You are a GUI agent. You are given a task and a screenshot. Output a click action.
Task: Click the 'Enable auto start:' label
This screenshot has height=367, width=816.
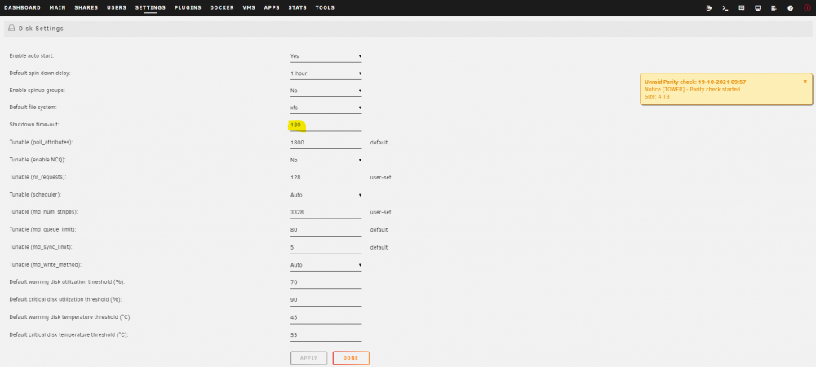[32, 56]
